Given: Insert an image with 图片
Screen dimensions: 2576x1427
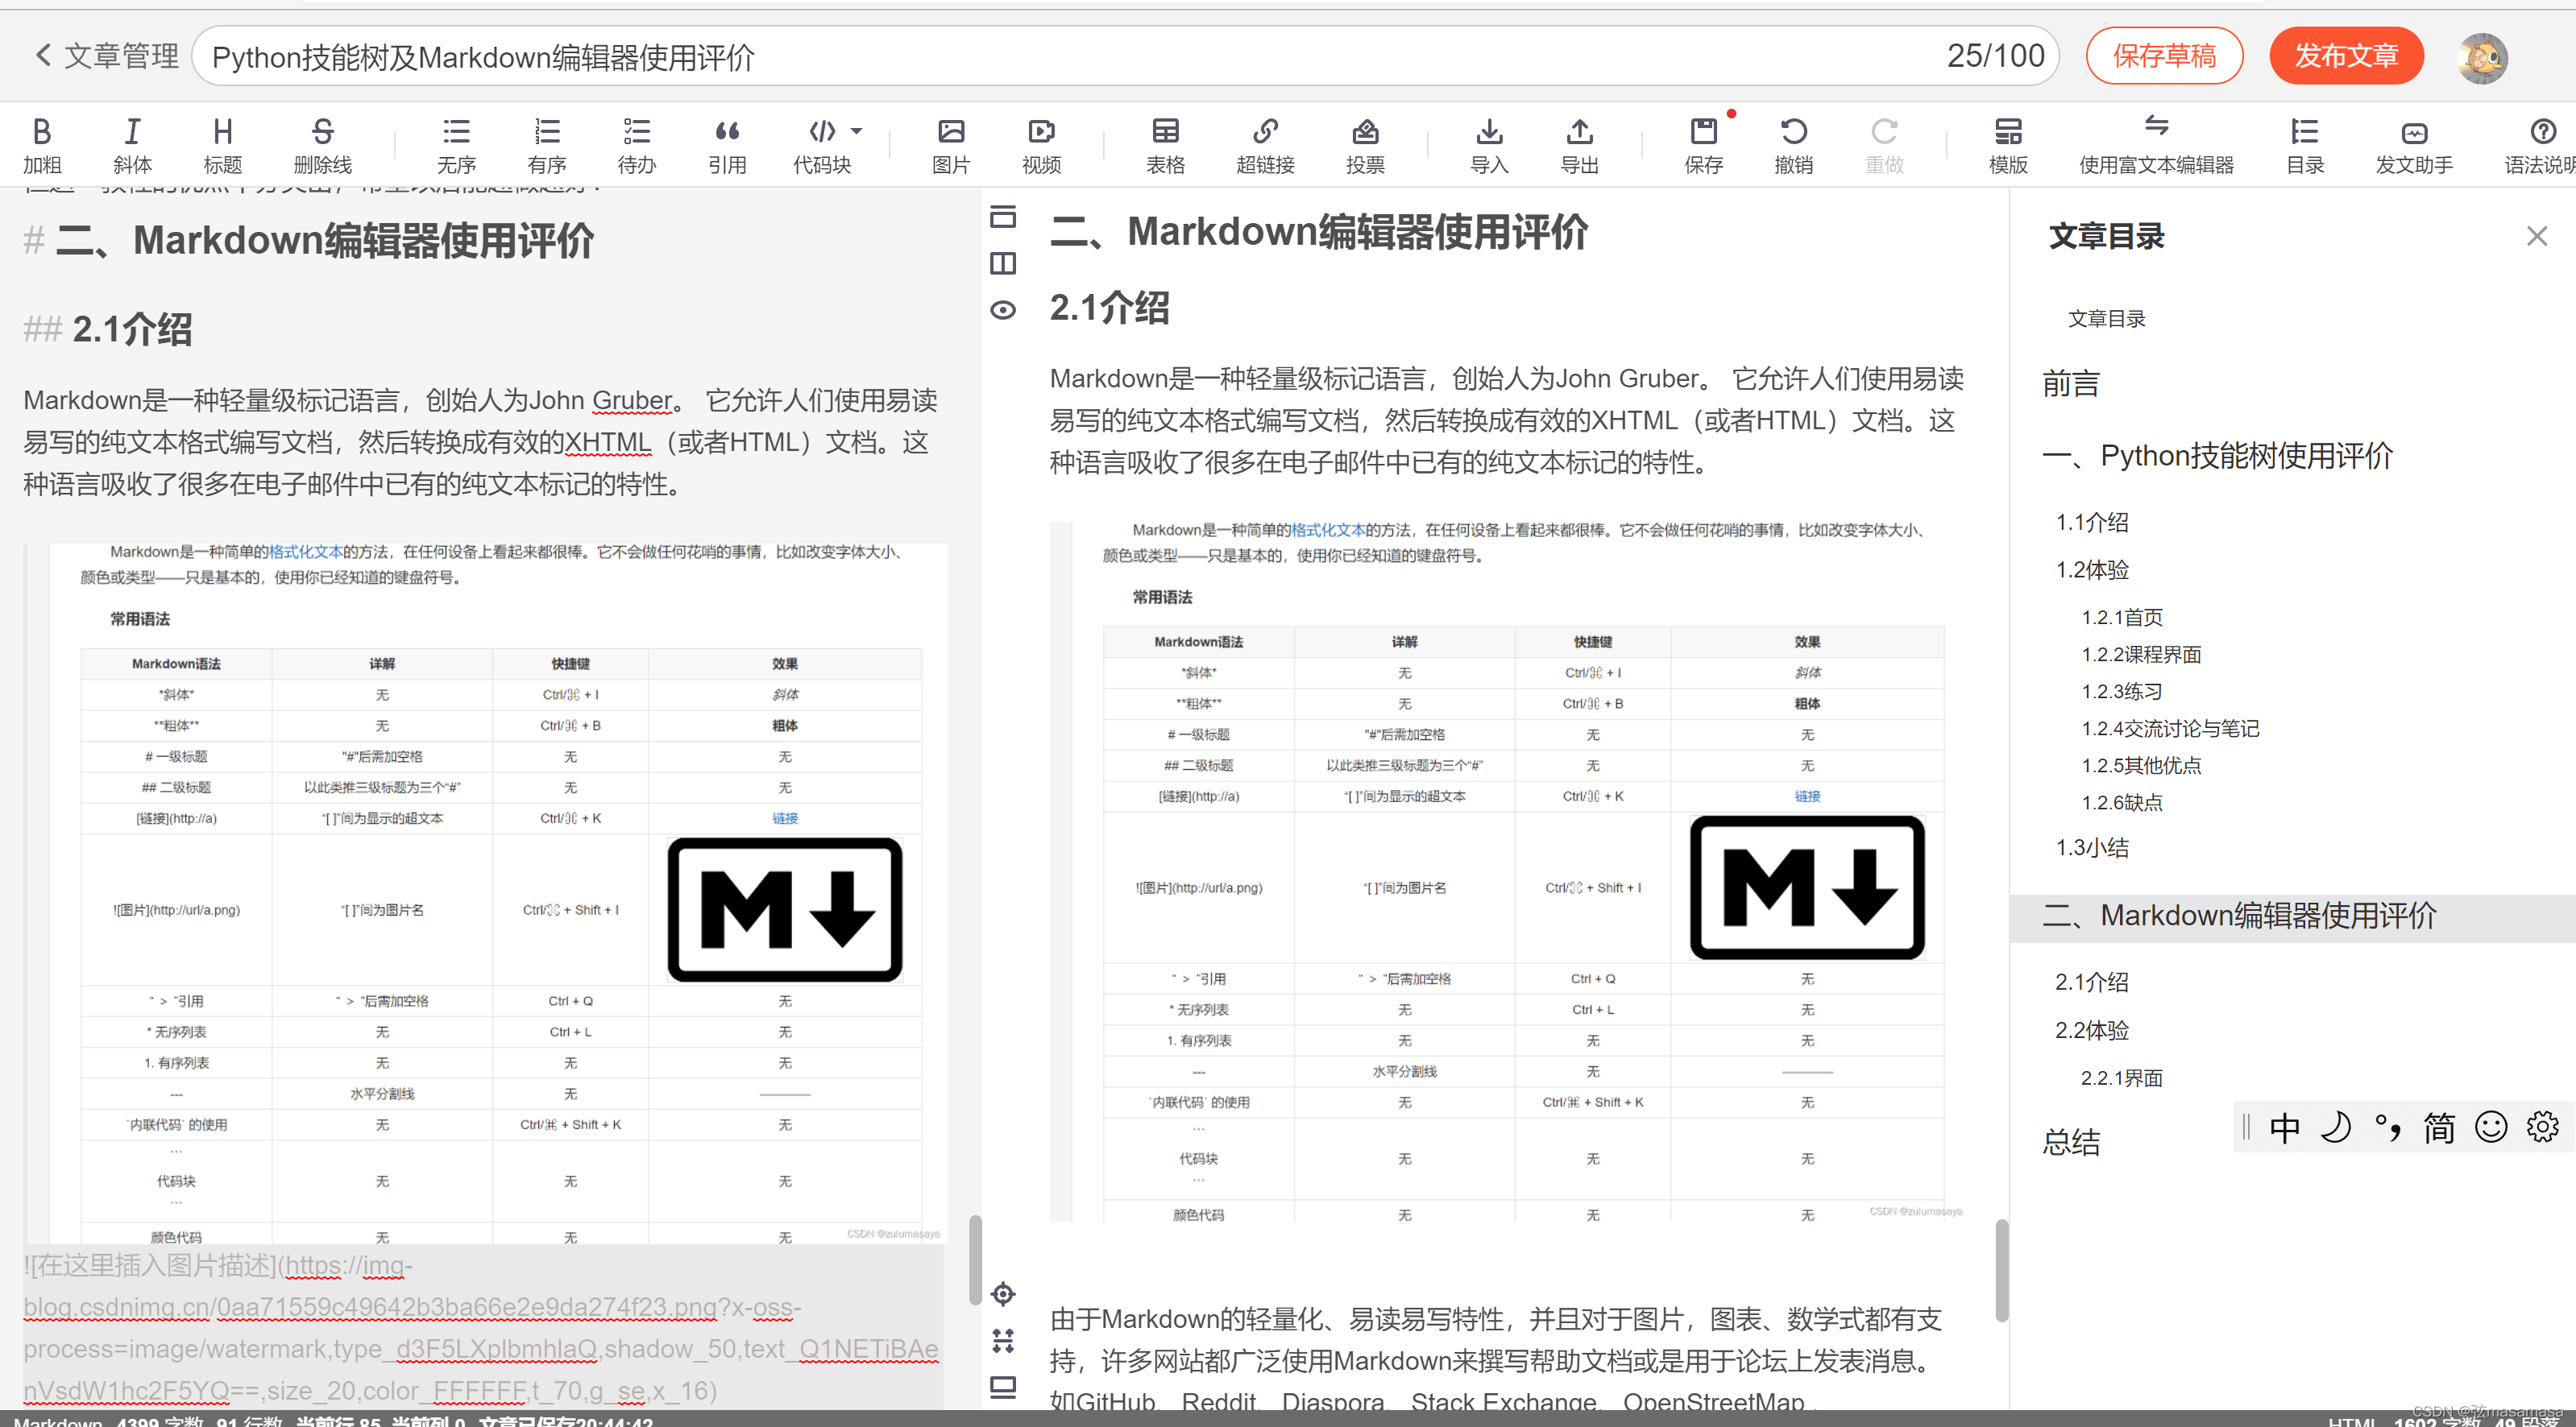Looking at the screenshot, I should [x=951, y=146].
